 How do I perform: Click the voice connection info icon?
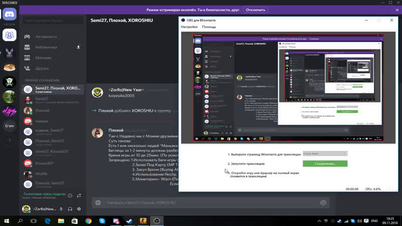point(70,196)
